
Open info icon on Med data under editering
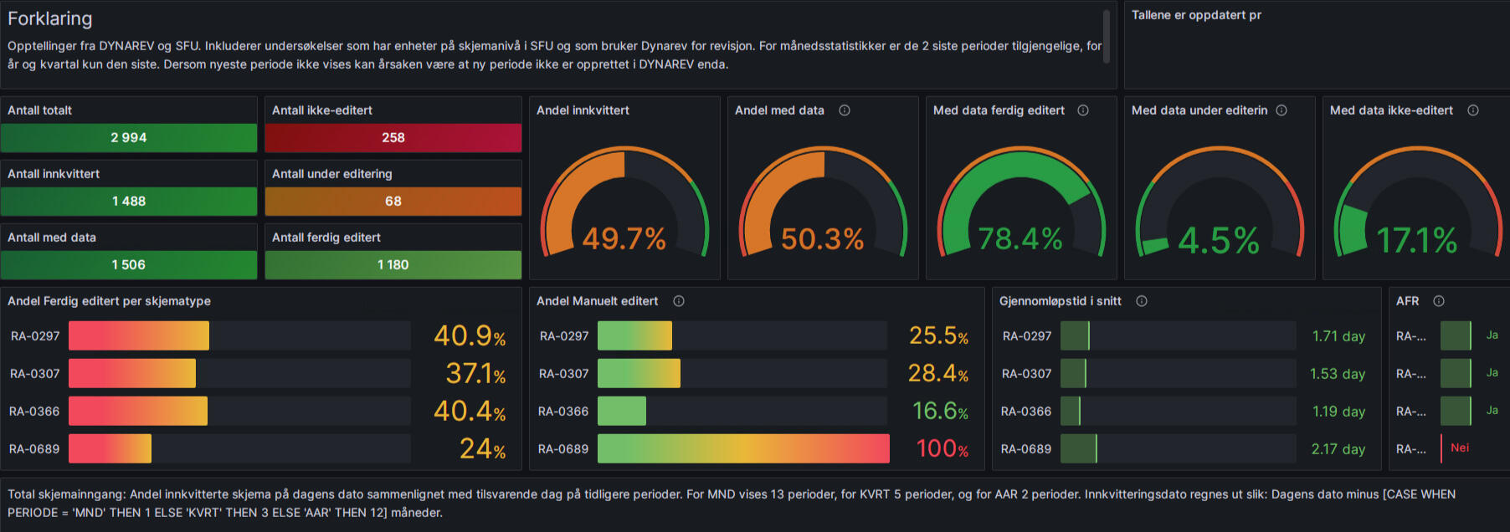click(1281, 110)
